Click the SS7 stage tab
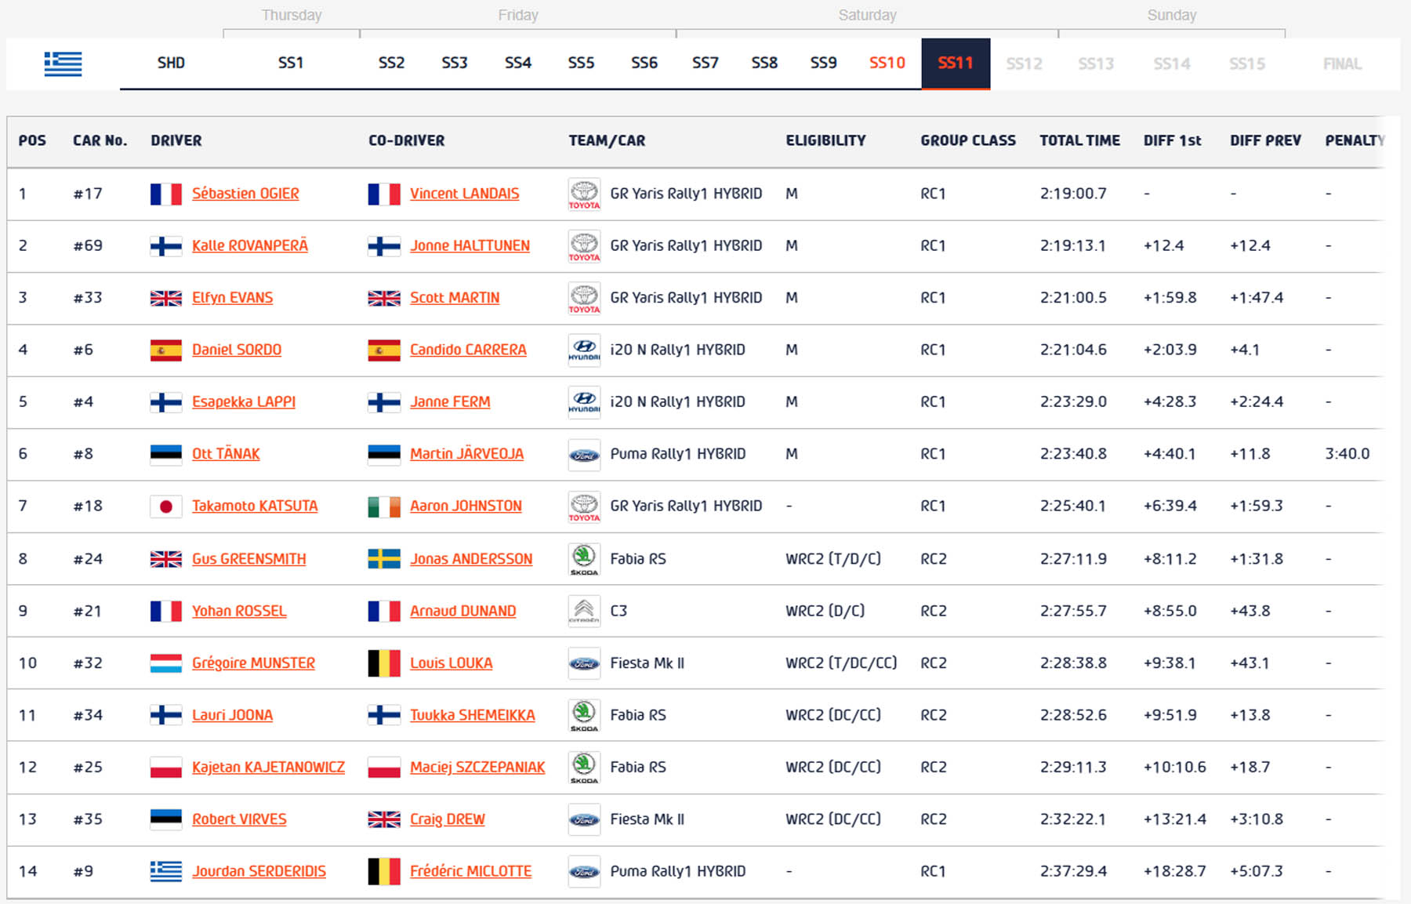This screenshot has width=1411, height=904. pyautogui.click(x=705, y=63)
